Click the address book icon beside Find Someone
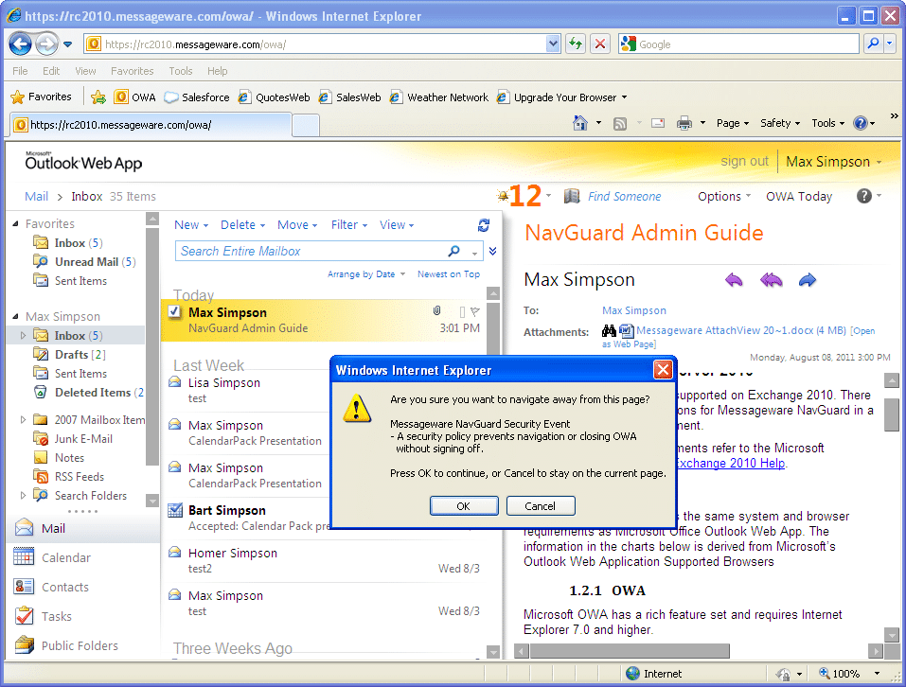Image resolution: width=906 pixels, height=687 pixels. (572, 196)
